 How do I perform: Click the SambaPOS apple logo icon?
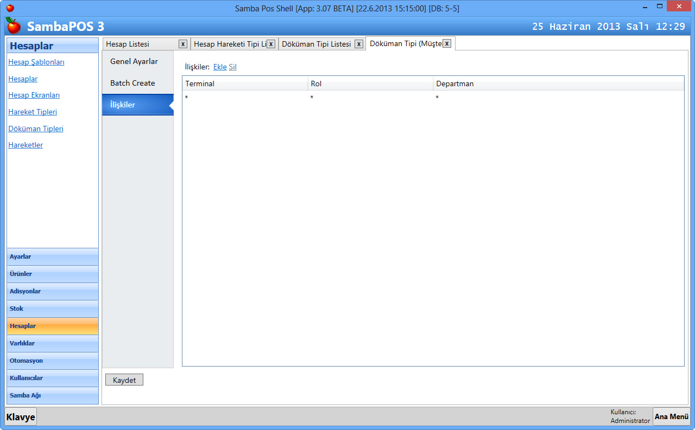[14, 25]
